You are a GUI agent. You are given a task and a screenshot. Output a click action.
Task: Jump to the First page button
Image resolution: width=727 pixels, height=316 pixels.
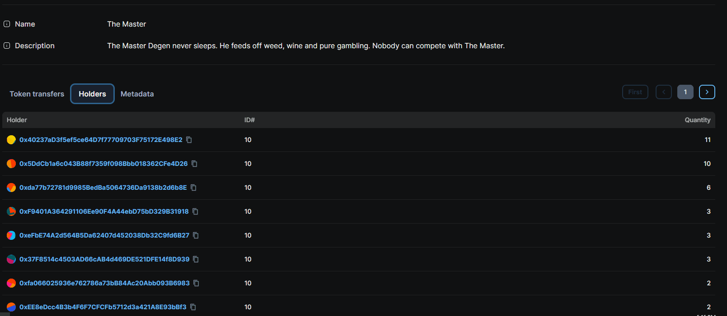pos(635,92)
